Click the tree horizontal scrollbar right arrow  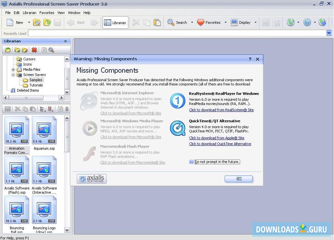tap(61, 97)
